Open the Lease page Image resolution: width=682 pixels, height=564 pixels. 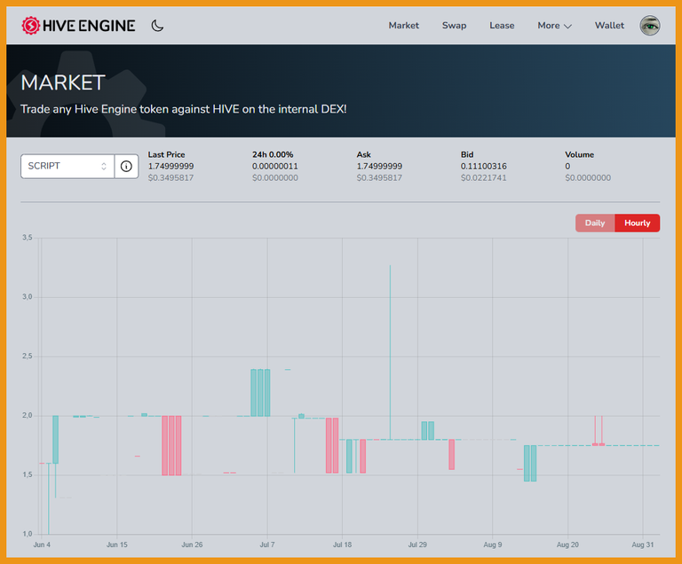coord(502,26)
